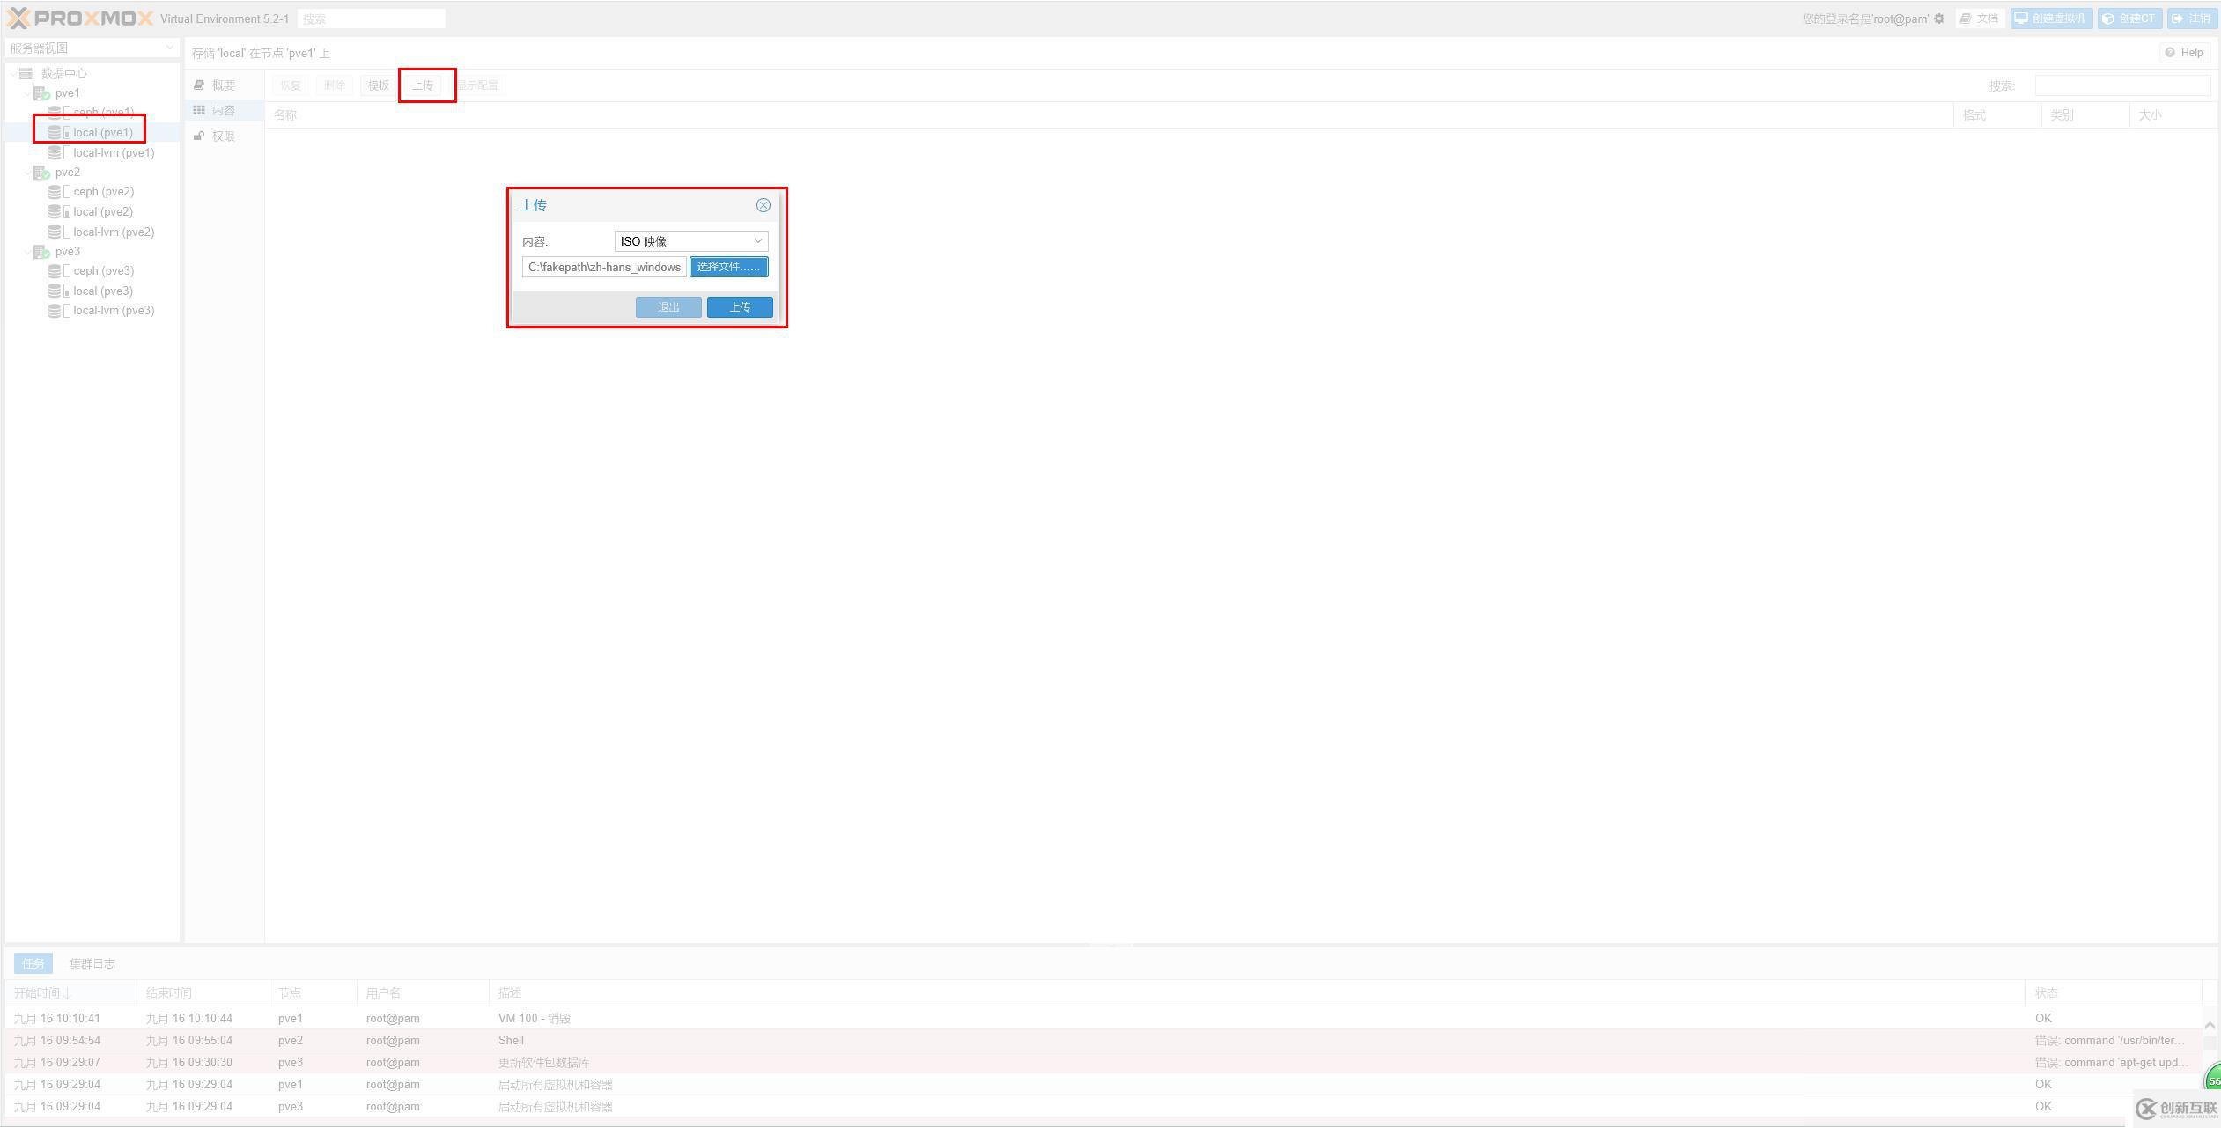Screen dimensions: 2221x1128
Task: Click the 退出 button in dialog
Action: point(668,307)
